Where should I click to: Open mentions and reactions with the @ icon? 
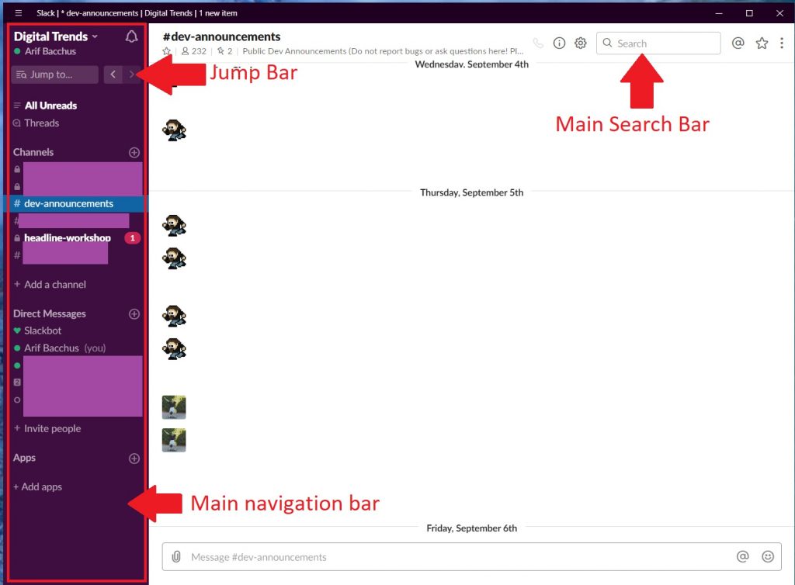coord(738,43)
